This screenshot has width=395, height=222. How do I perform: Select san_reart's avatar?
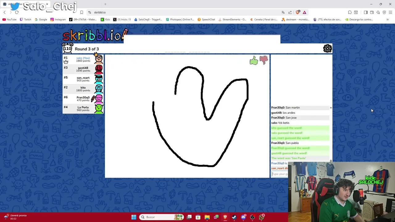[99, 79]
